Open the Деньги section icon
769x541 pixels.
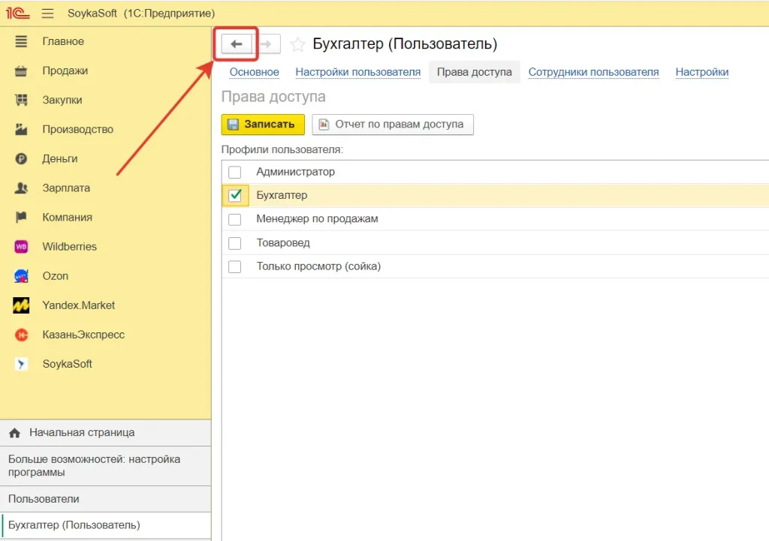21,159
